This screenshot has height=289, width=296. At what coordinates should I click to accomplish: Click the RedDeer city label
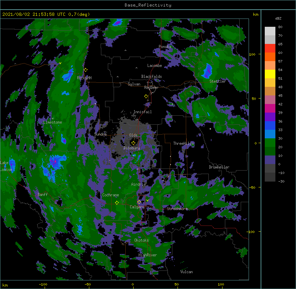tap(151, 88)
